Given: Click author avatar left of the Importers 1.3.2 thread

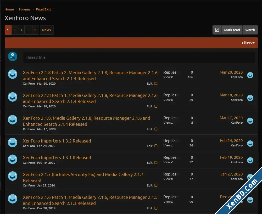Looking at the screenshot, I should [x=13, y=142].
